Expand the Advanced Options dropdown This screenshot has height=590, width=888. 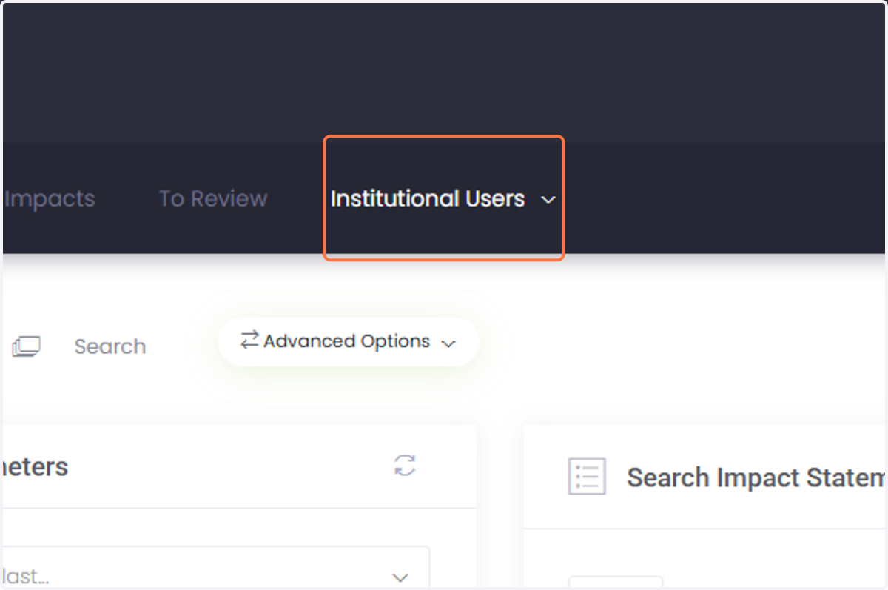point(349,341)
